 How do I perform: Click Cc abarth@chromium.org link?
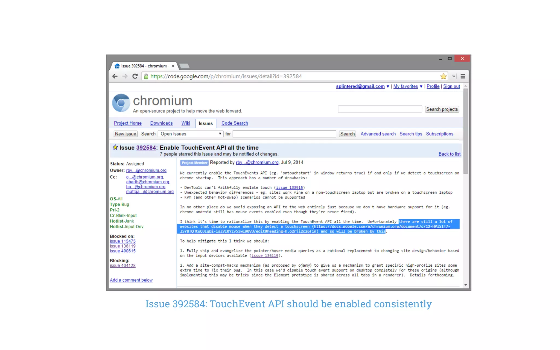[x=148, y=182]
